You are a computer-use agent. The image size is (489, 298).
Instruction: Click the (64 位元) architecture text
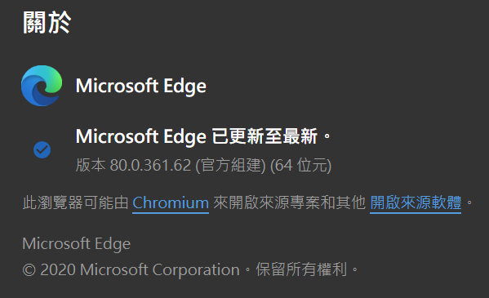click(300, 165)
